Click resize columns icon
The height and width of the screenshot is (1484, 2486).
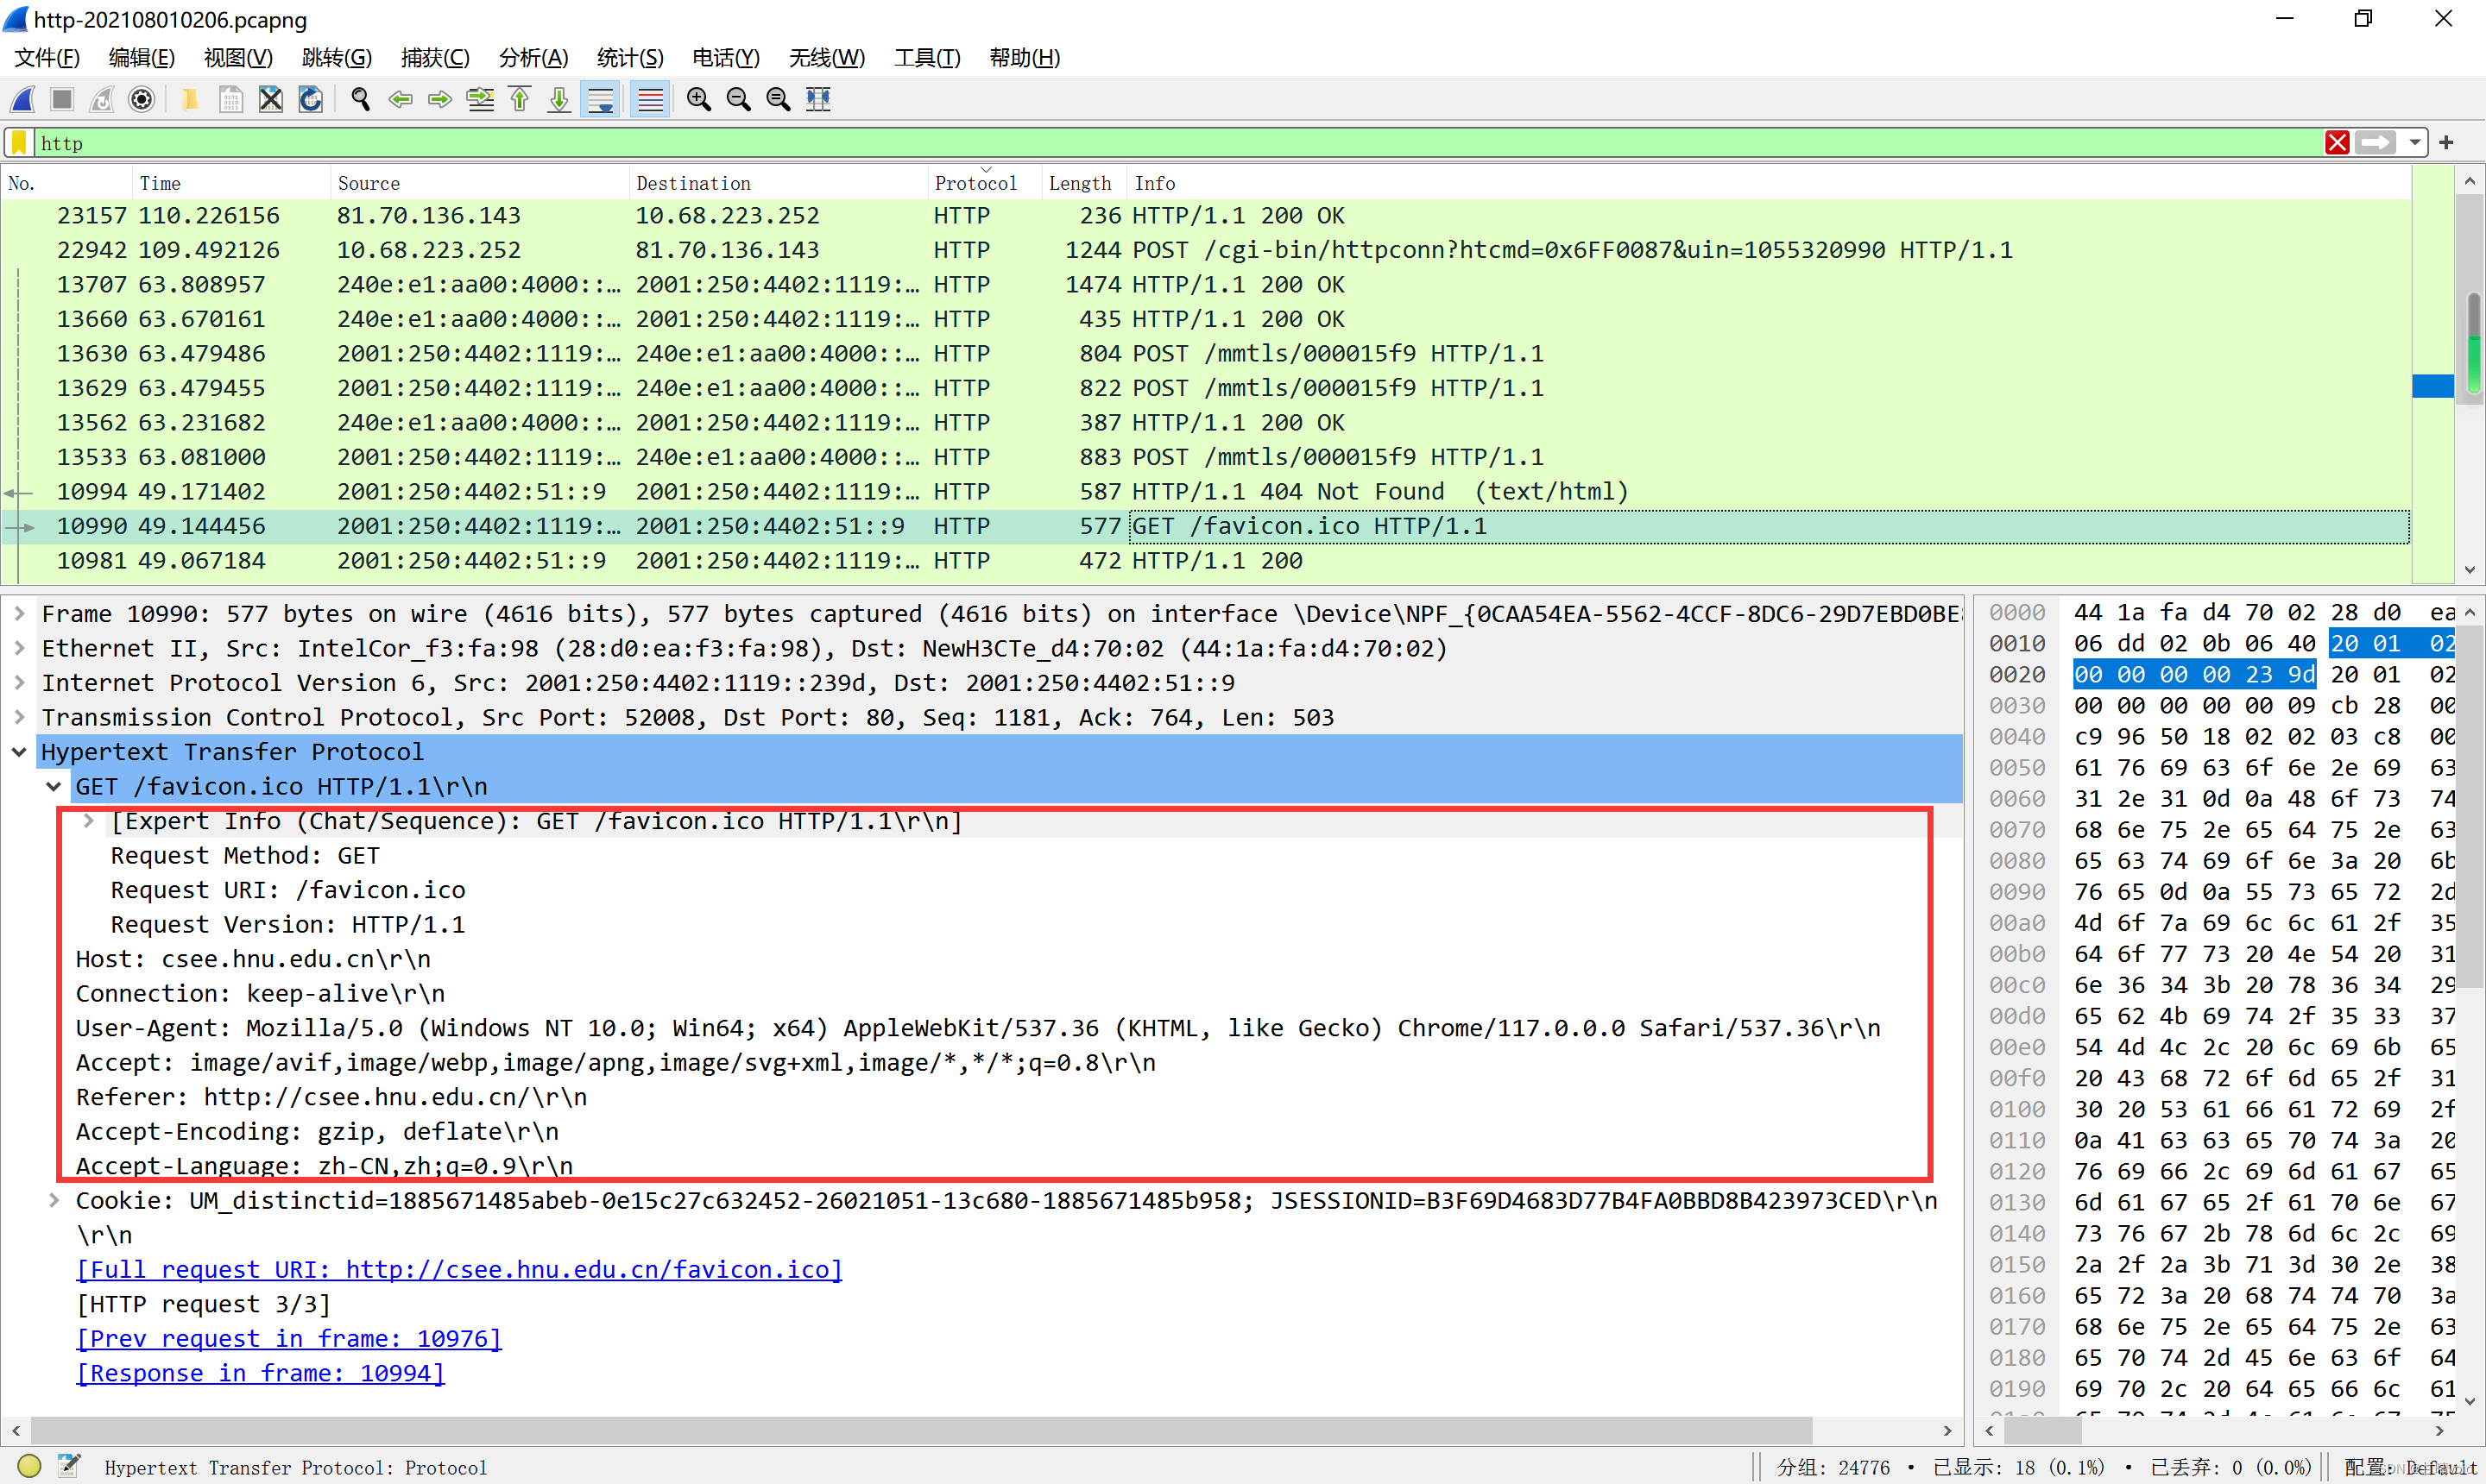(818, 99)
